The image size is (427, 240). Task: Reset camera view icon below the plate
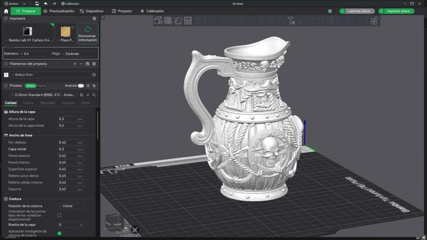(x=135, y=230)
